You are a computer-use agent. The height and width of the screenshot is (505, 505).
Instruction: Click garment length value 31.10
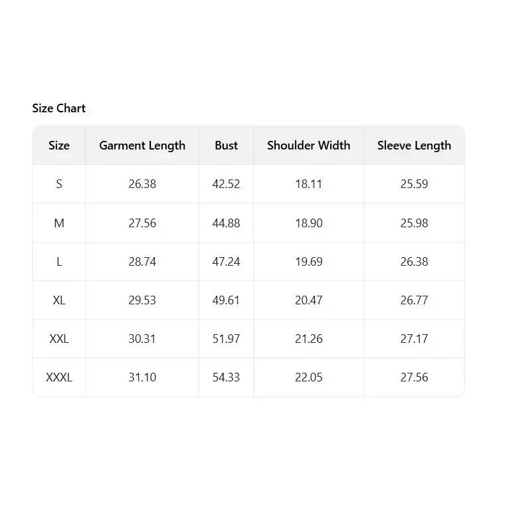142,377
